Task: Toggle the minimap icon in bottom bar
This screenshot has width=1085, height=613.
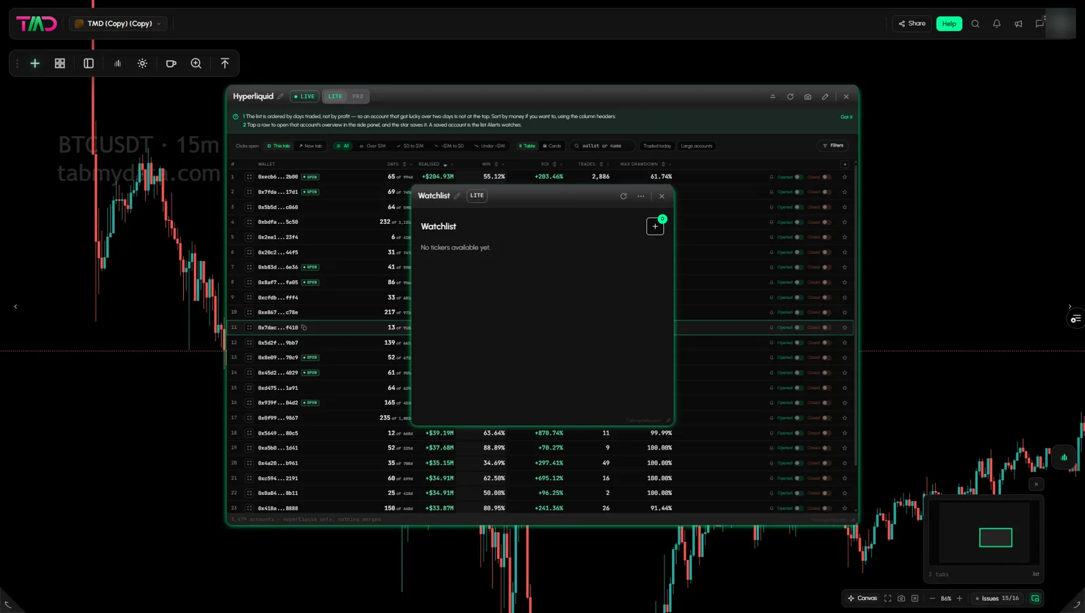Action: (x=1035, y=598)
